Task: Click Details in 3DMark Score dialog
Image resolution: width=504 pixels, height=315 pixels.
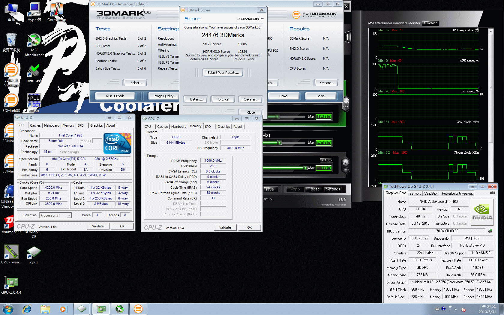Action: [196, 99]
